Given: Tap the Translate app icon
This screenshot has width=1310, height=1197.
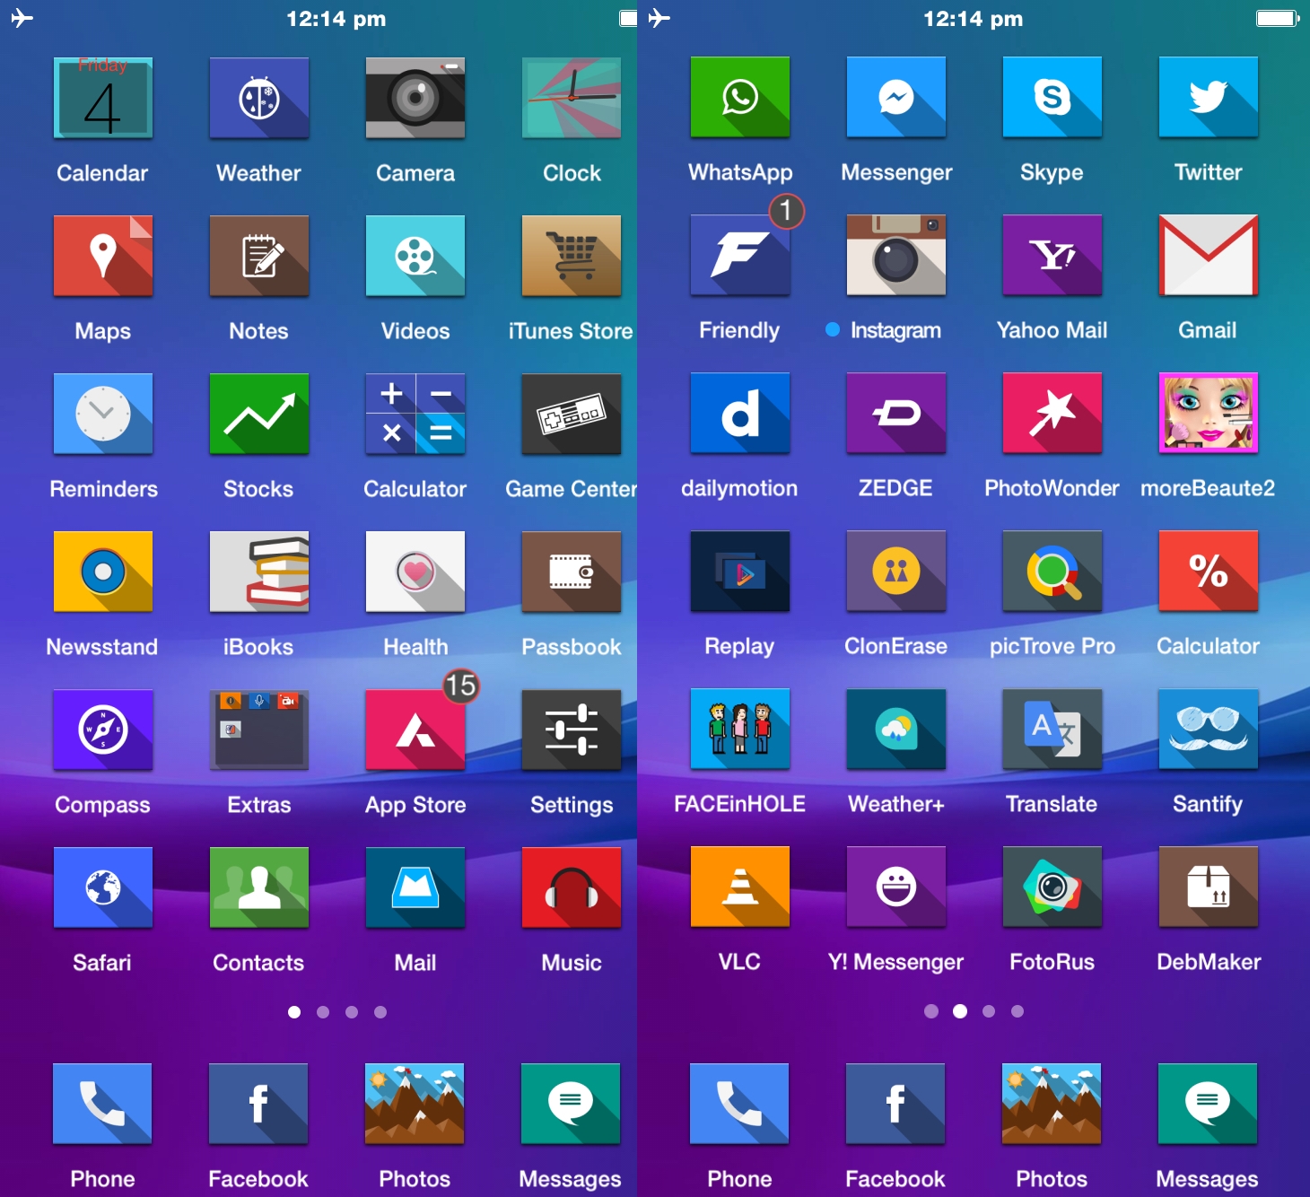Looking at the screenshot, I should tap(1052, 729).
